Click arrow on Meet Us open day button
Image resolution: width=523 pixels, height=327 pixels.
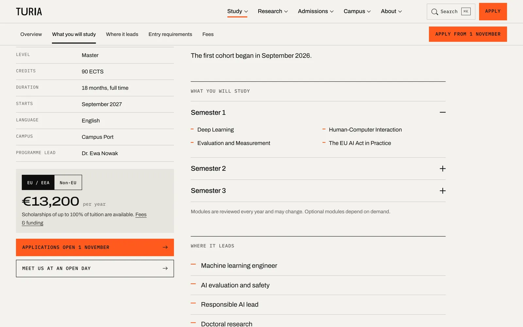click(x=165, y=268)
